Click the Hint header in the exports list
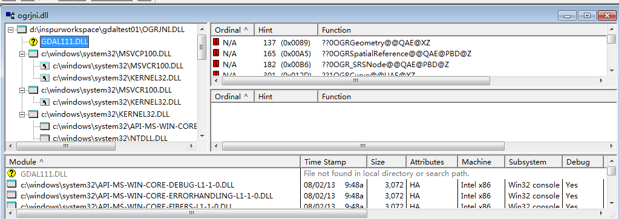 tap(286, 96)
